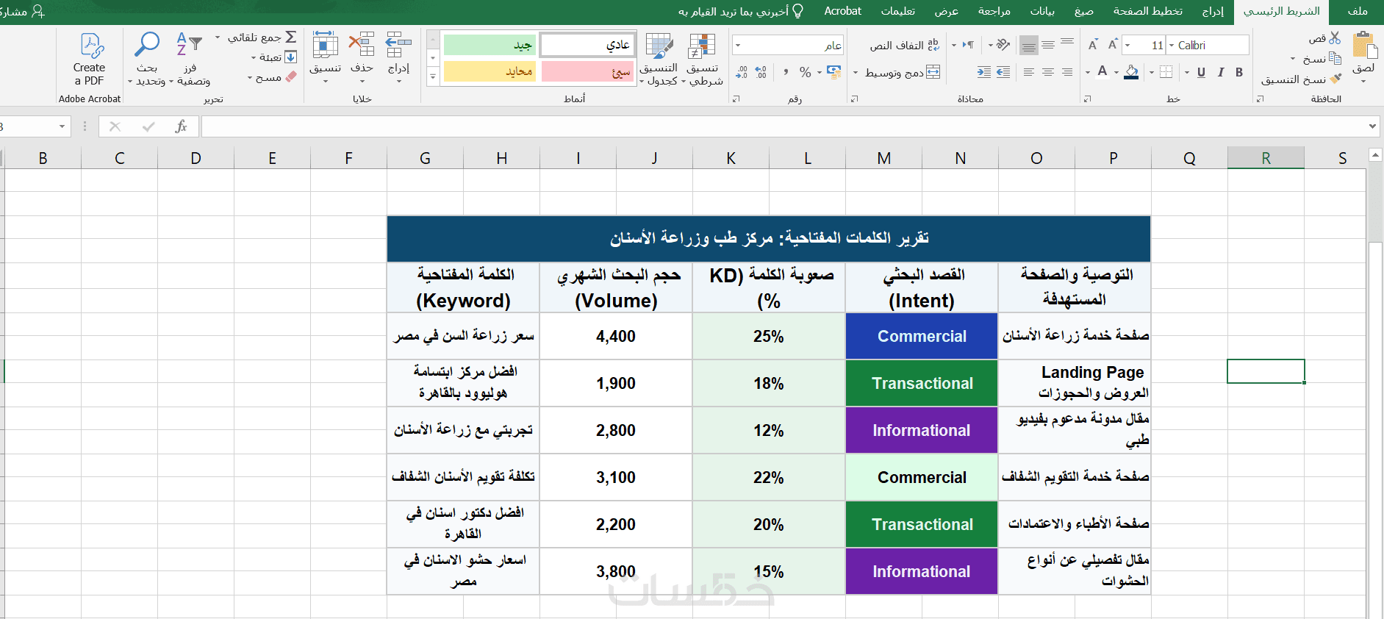
Task: Apply the accounting number format icon
Action: [833, 71]
